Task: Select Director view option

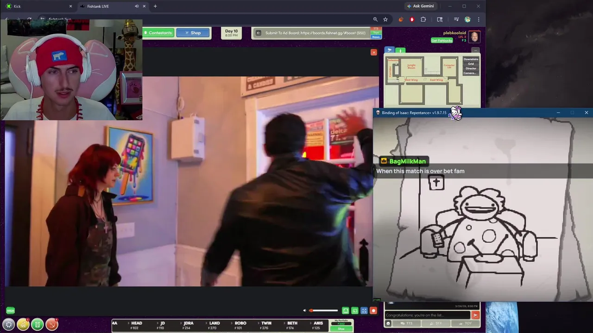Action: [x=471, y=68]
